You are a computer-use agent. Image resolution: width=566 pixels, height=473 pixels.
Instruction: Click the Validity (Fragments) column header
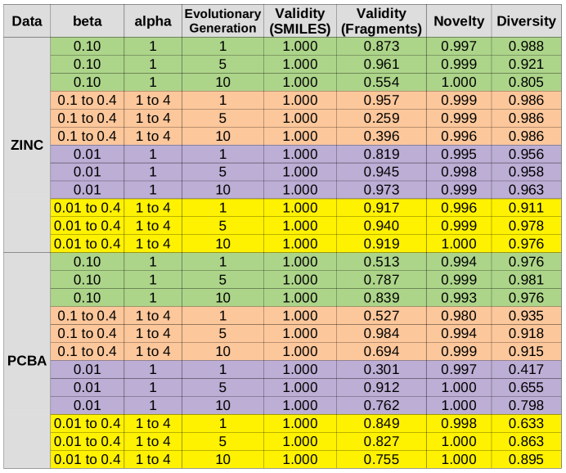pyautogui.click(x=381, y=21)
